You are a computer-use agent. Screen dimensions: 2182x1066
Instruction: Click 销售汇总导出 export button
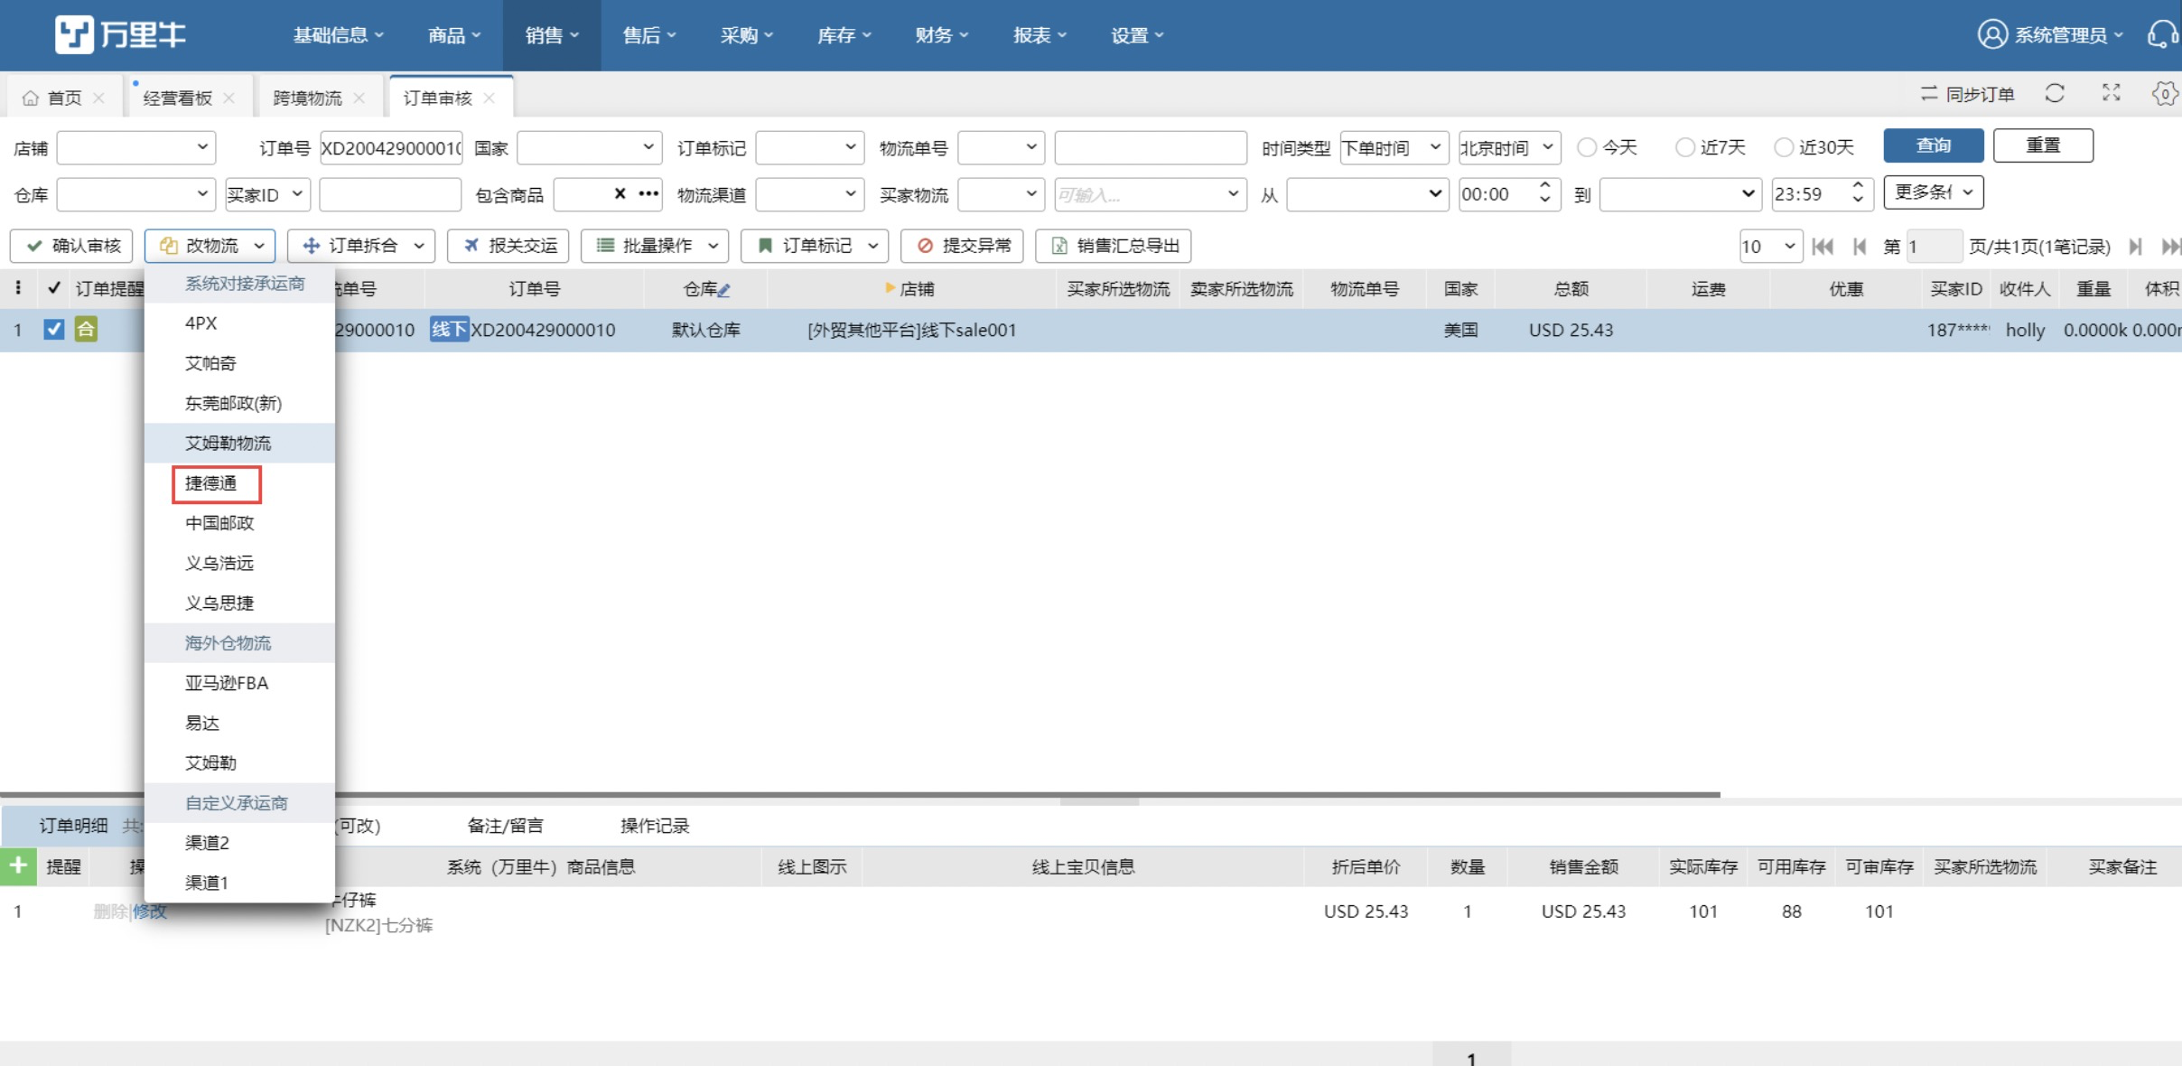coord(1114,246)
